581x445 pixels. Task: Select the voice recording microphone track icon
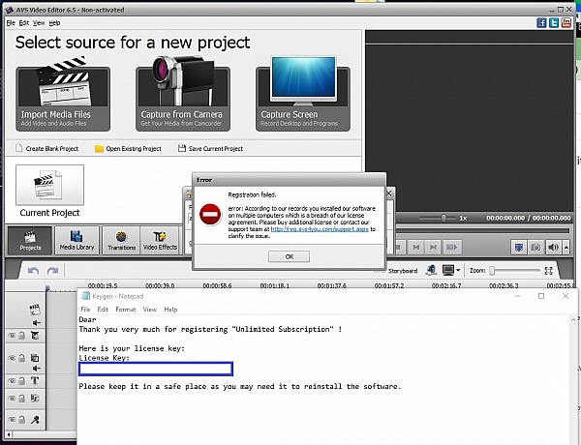[35, 420]
